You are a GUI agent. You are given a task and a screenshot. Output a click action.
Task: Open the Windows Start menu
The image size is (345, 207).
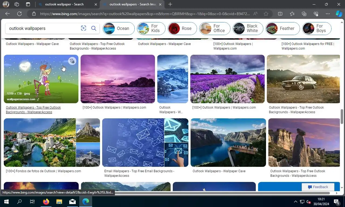[x=6, y=201]
